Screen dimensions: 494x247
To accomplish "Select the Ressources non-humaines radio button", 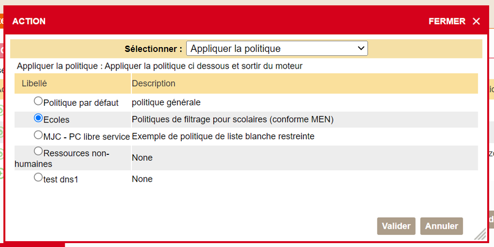I will tap(38, 151).
